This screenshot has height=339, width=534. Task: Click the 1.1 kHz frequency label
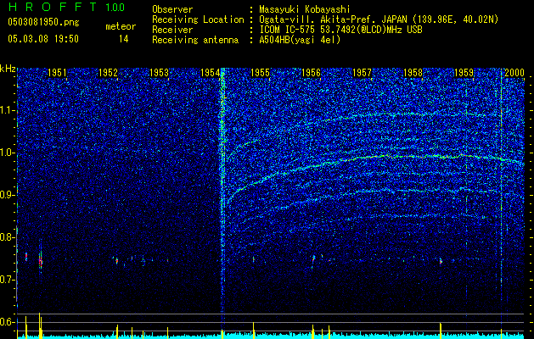(8, 110)
